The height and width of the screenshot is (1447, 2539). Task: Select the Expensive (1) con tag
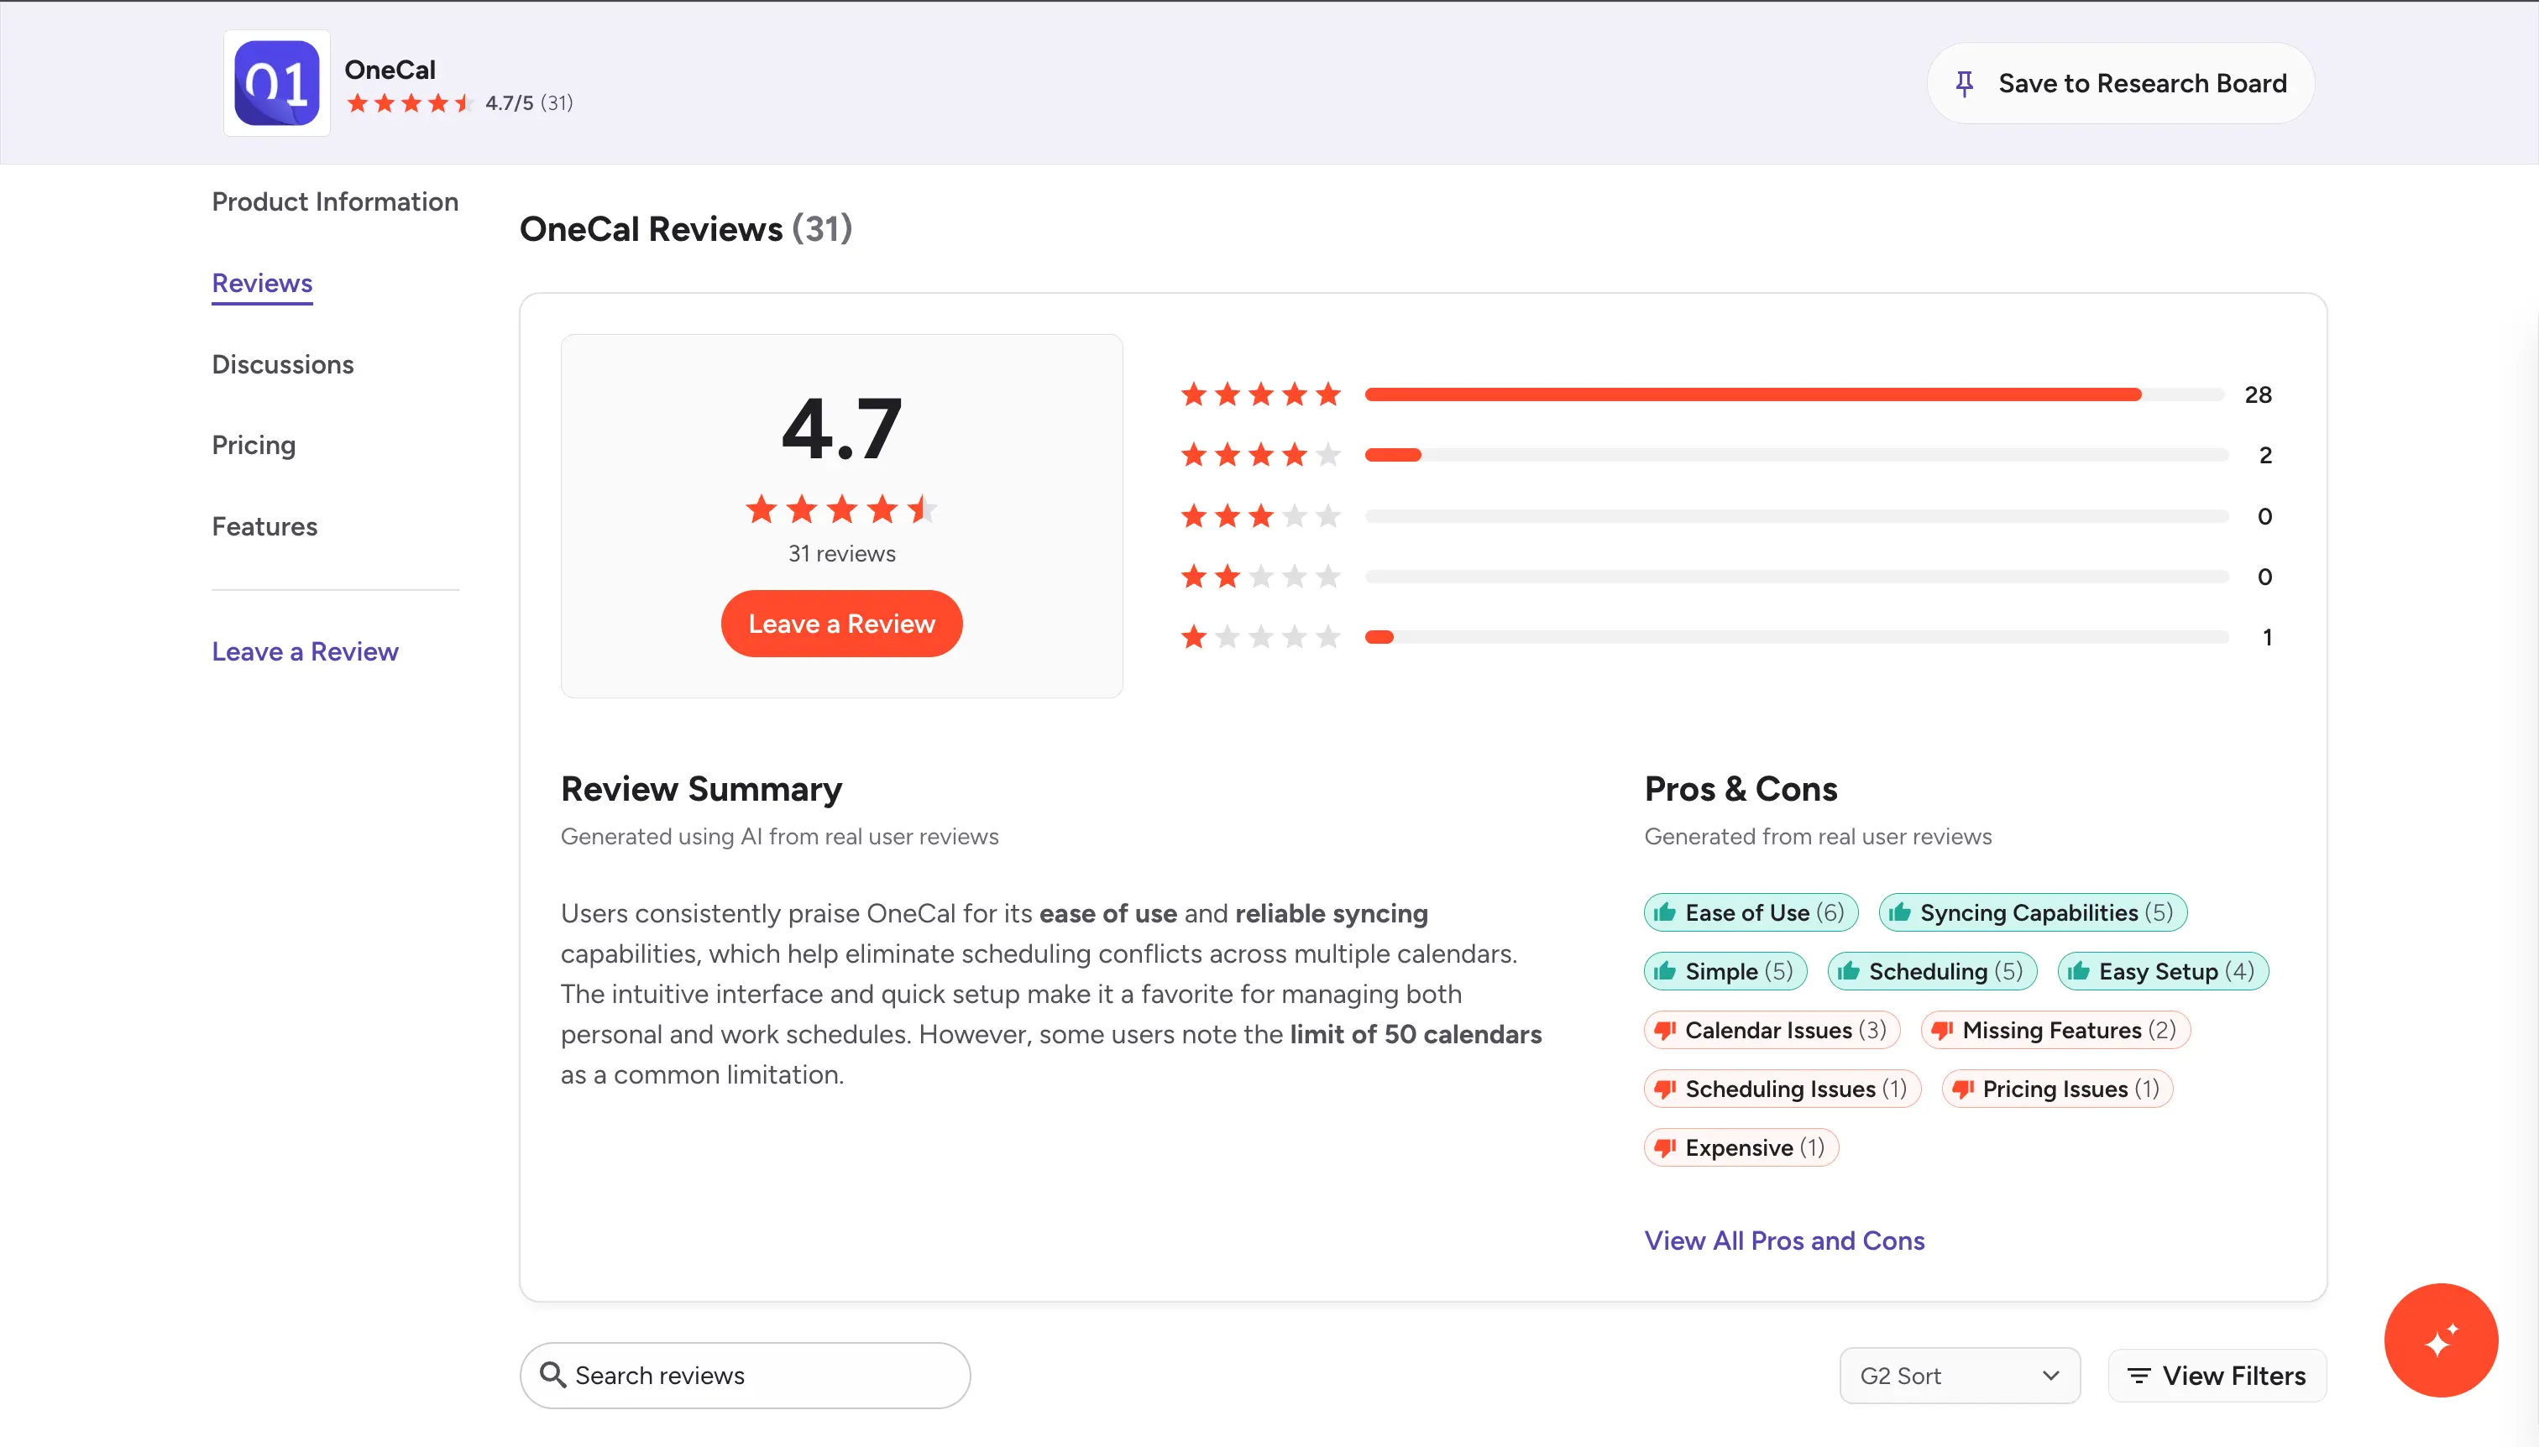click(x=1741, y=1148)
